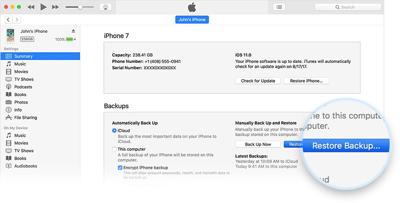Eject John's iPhone in the sidebar
This screenshot has width=400, height=203.
coord(73,31)
